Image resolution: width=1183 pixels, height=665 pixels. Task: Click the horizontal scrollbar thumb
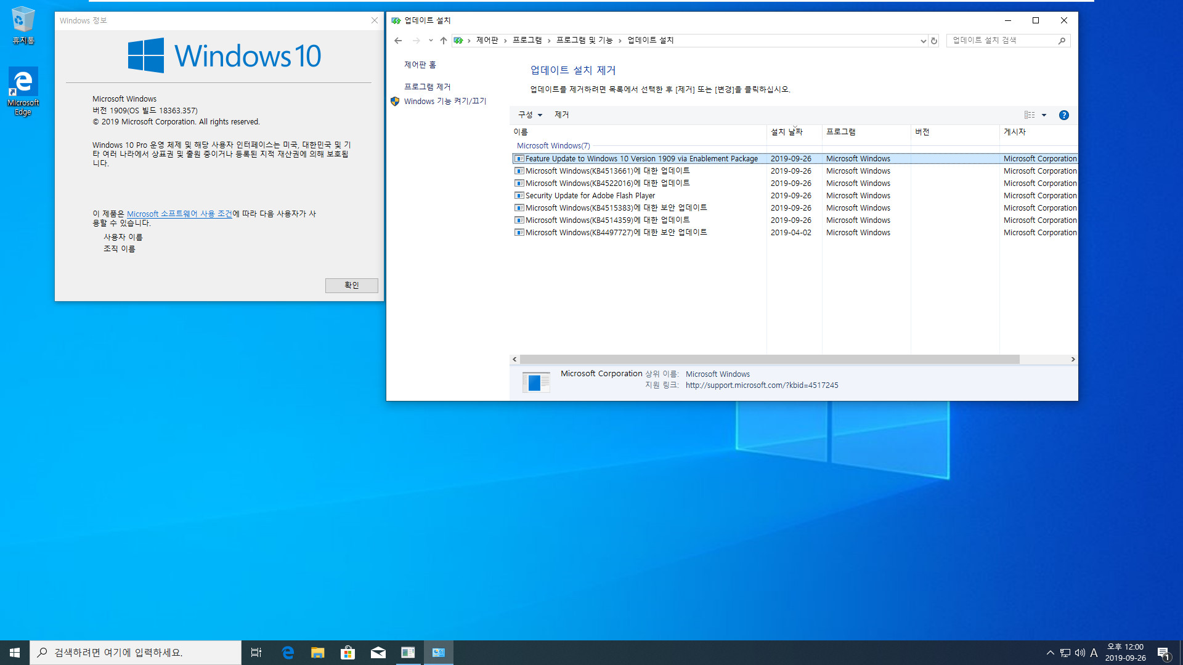click(x=770, y=359)
